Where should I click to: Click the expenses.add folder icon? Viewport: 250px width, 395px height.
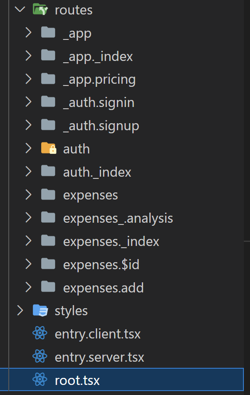pos(48,287)
